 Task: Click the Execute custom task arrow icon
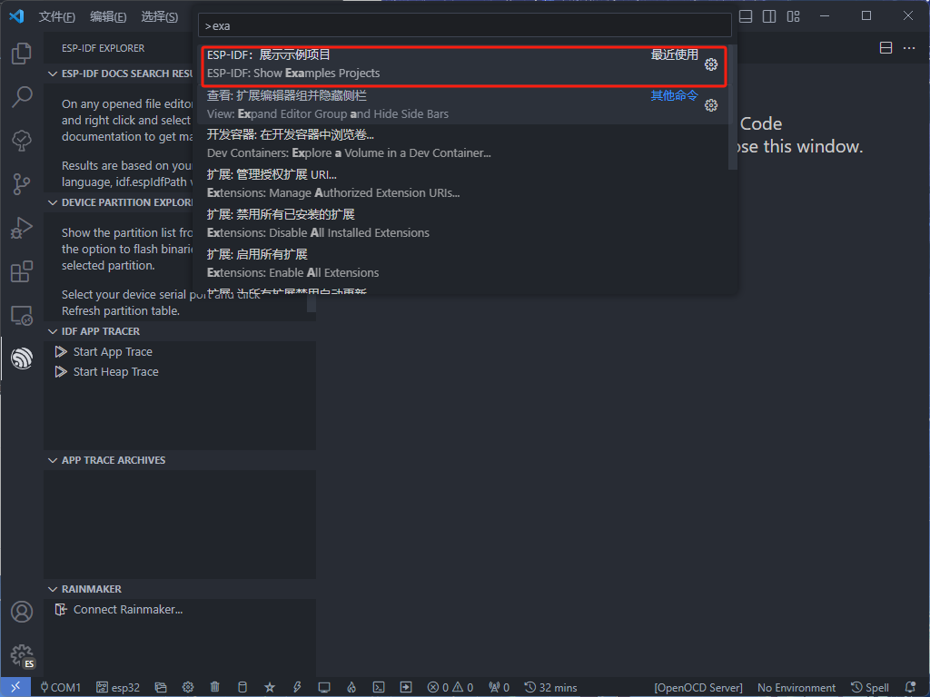point(406,688)
